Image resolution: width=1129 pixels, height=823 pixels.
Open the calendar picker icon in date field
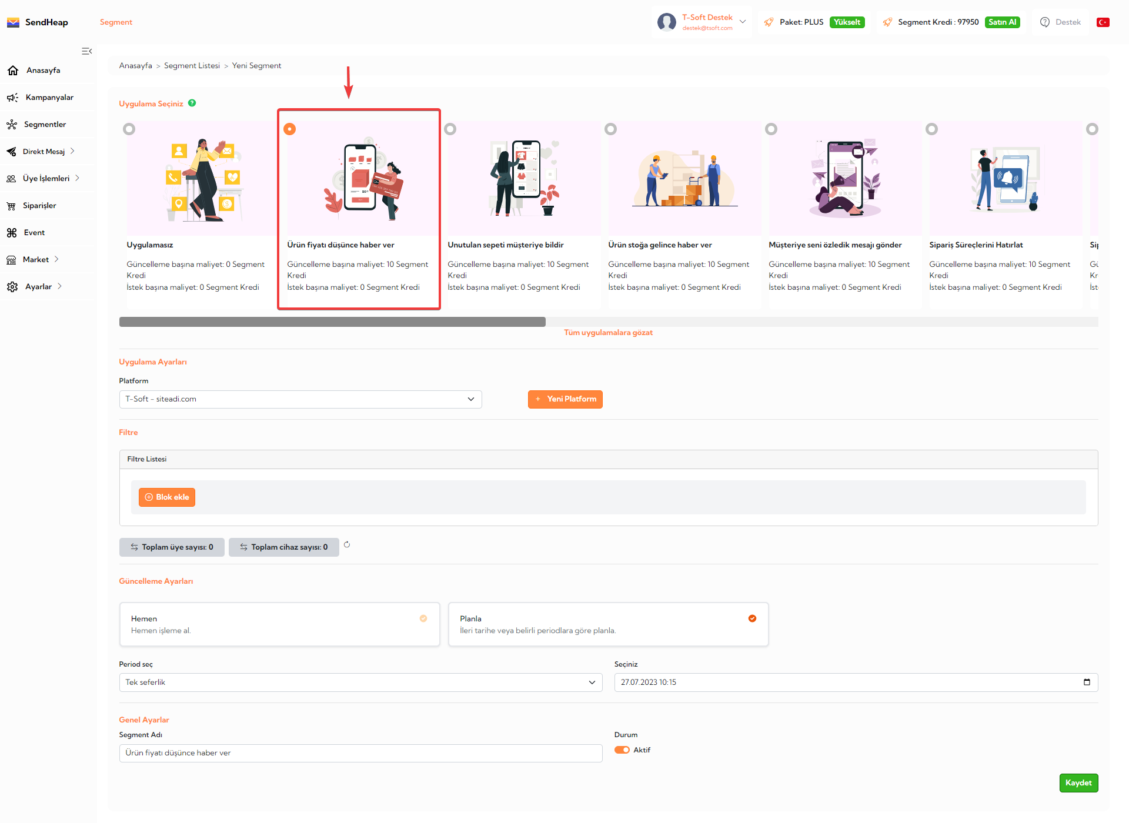pos(1087,682)
